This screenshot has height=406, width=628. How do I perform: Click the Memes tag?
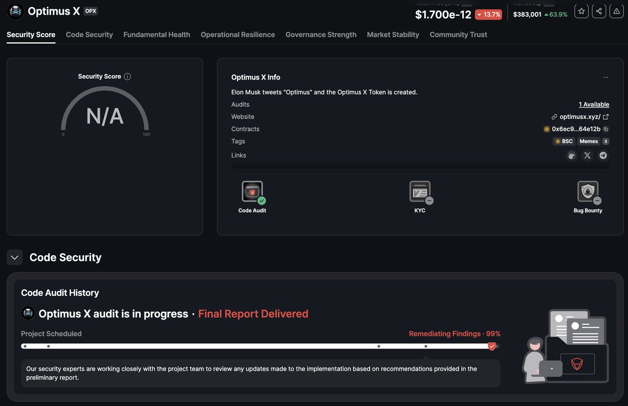(589, 141)
